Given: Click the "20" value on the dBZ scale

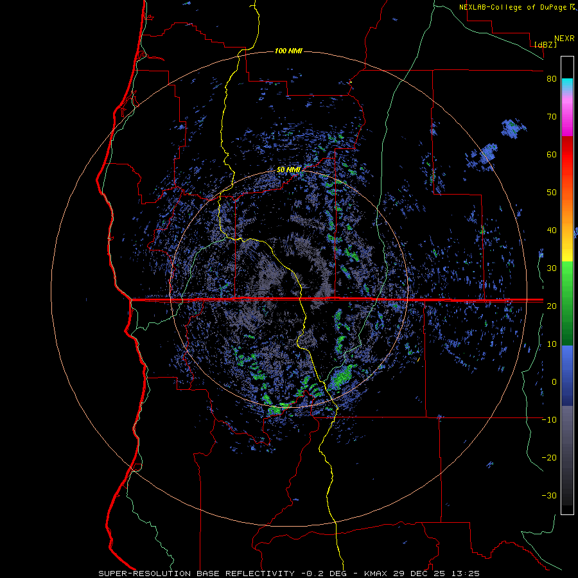Looking at the screenshot, I should pyautogui.click(x=552, y=306).
